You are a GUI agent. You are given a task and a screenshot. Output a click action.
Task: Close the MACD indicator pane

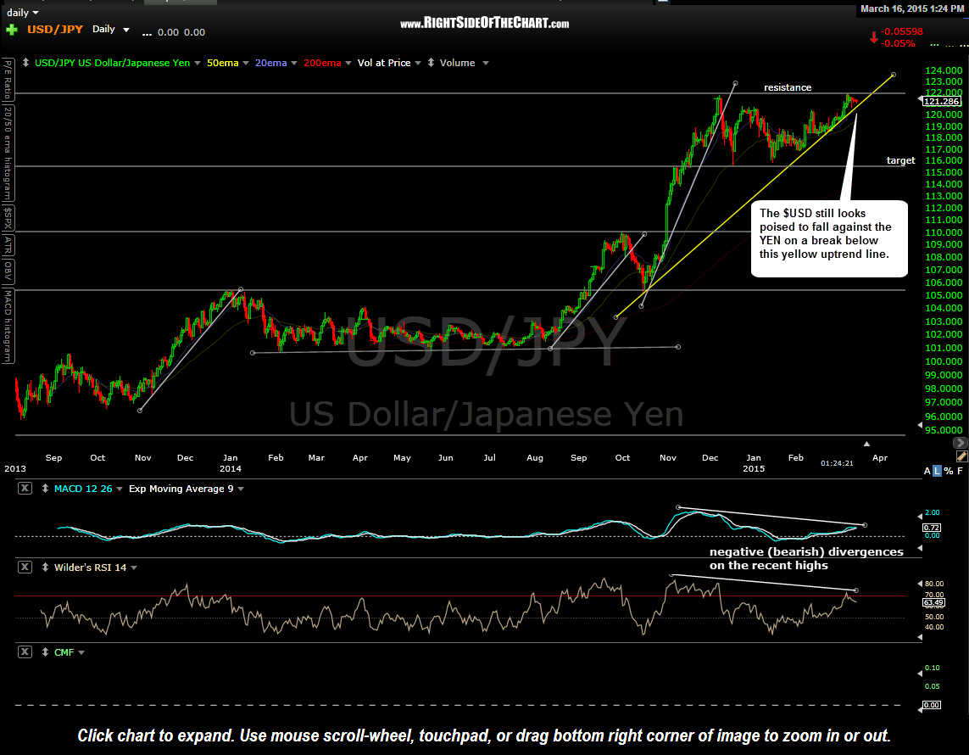click(x=25, y=489)
